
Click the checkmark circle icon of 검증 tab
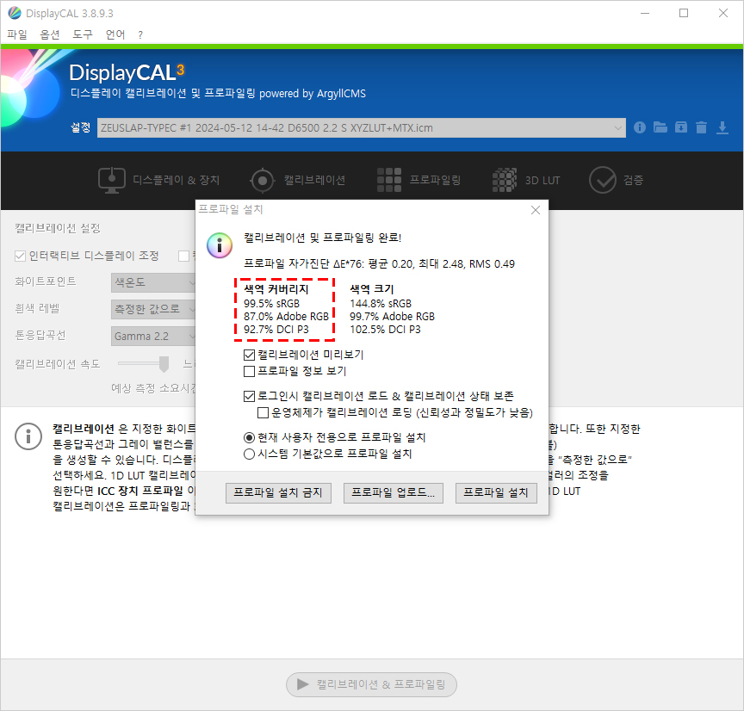pyautogui.click(x=603, y=180)
